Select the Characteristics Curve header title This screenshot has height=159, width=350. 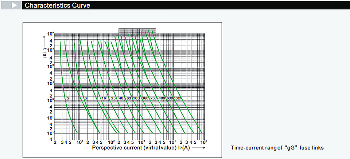tap(57, 5)
